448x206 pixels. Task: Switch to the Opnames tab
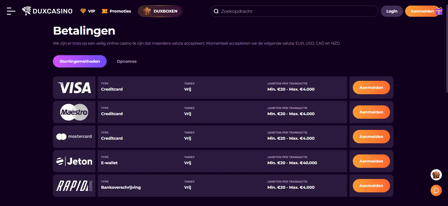coord(127,61)
